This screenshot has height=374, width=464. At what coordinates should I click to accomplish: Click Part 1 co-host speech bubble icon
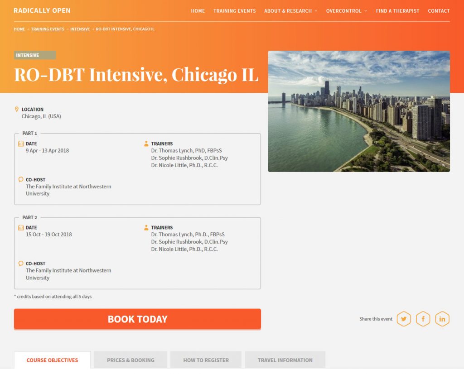21,179
